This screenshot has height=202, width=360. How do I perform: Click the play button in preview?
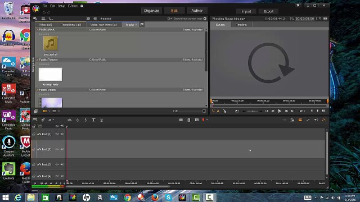280,111
